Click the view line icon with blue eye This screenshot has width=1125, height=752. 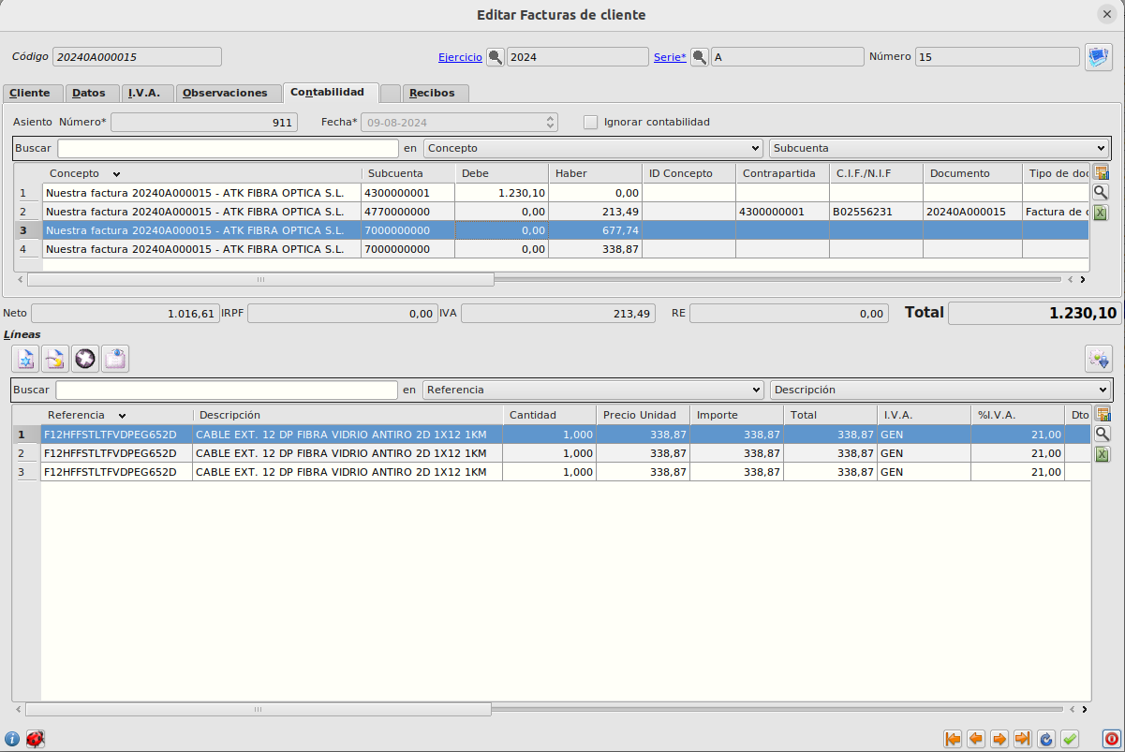115,358
